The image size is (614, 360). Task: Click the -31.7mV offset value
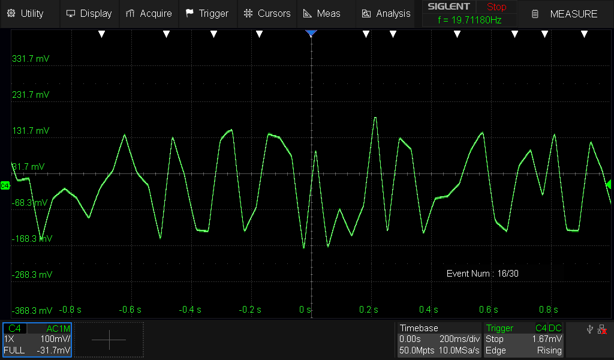coord(53,350)
